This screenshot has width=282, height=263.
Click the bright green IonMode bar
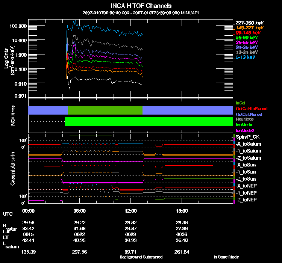[149, 121]
